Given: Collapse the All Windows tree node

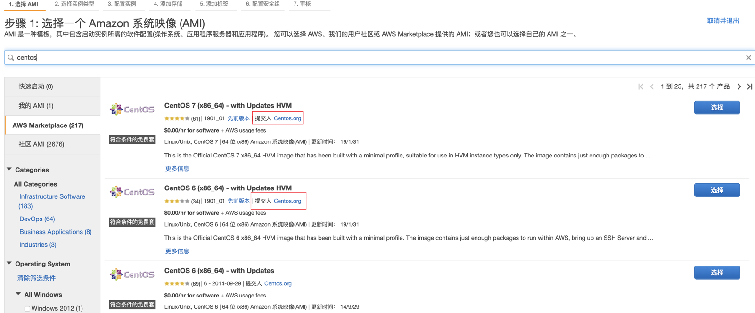Looking at the screenshot, I should (18, 294).
